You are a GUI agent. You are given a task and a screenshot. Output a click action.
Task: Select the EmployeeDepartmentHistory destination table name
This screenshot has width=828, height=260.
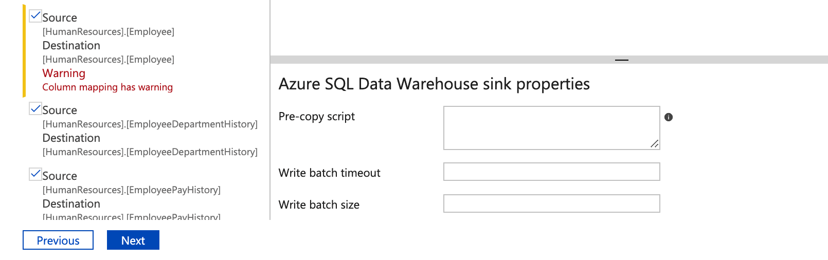[x=150, y=152]
